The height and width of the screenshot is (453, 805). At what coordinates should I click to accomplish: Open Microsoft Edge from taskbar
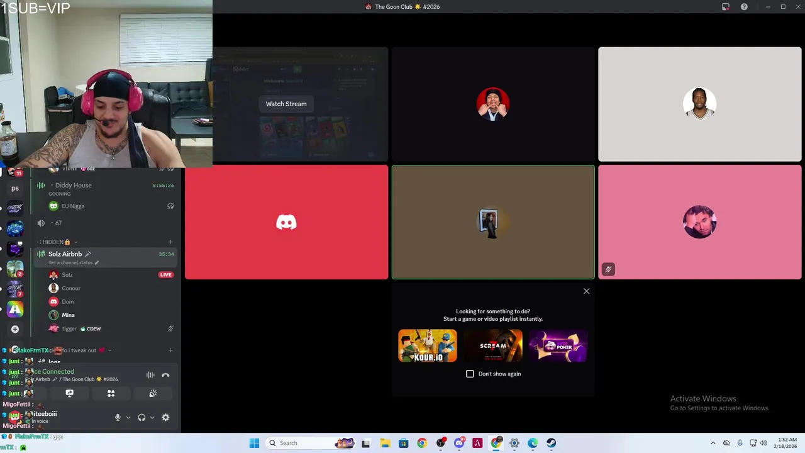point(533,443)
